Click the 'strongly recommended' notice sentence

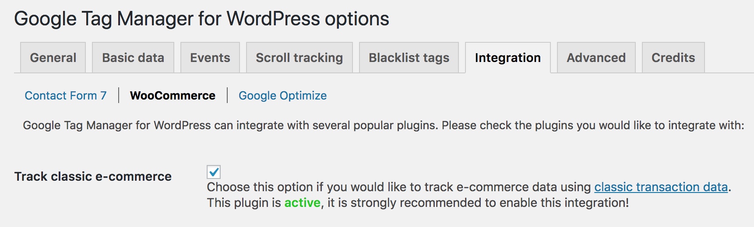pyautogui.click(x=477, y=203)
